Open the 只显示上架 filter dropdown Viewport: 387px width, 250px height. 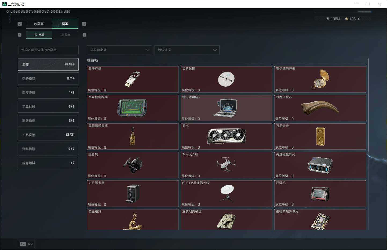tap(119, 50)
